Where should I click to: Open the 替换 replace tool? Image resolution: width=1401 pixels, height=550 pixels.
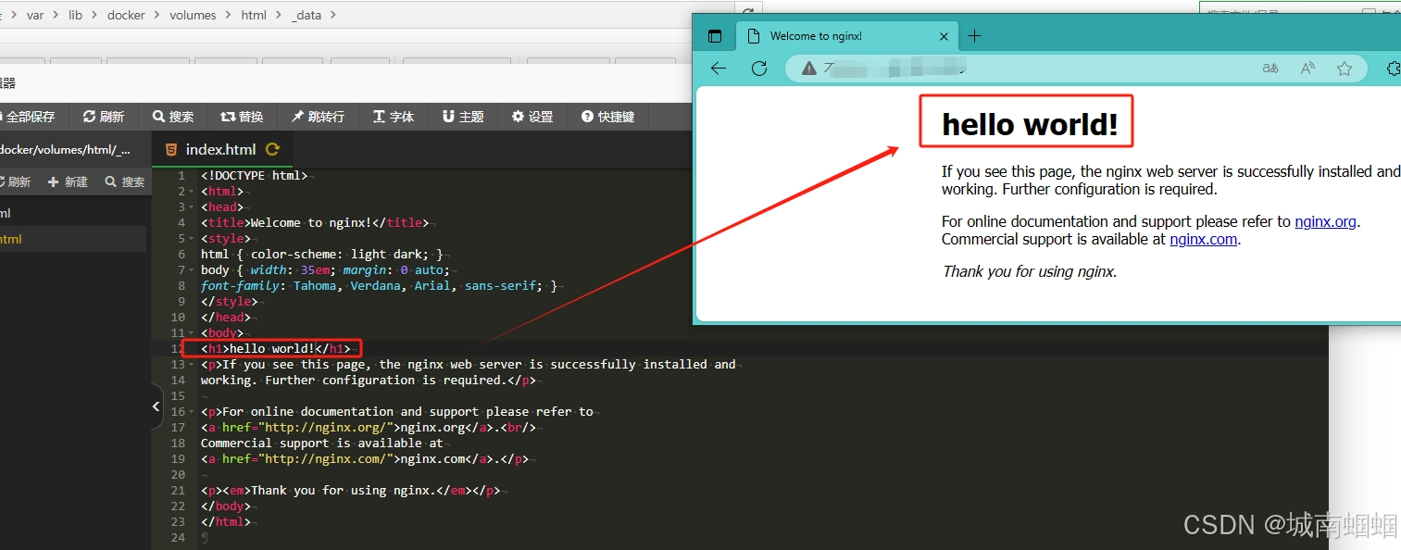(x=242, y=117)
